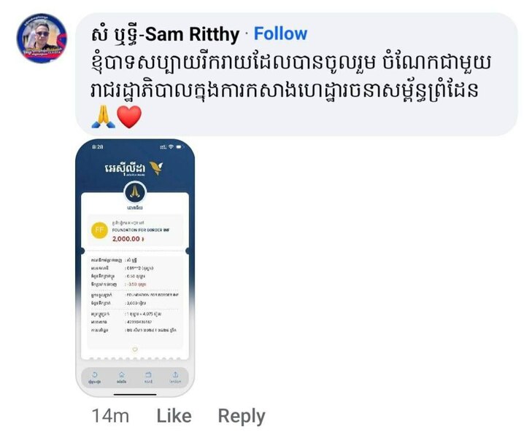Tap the save card icon in bottom bar

pos(148,374)
